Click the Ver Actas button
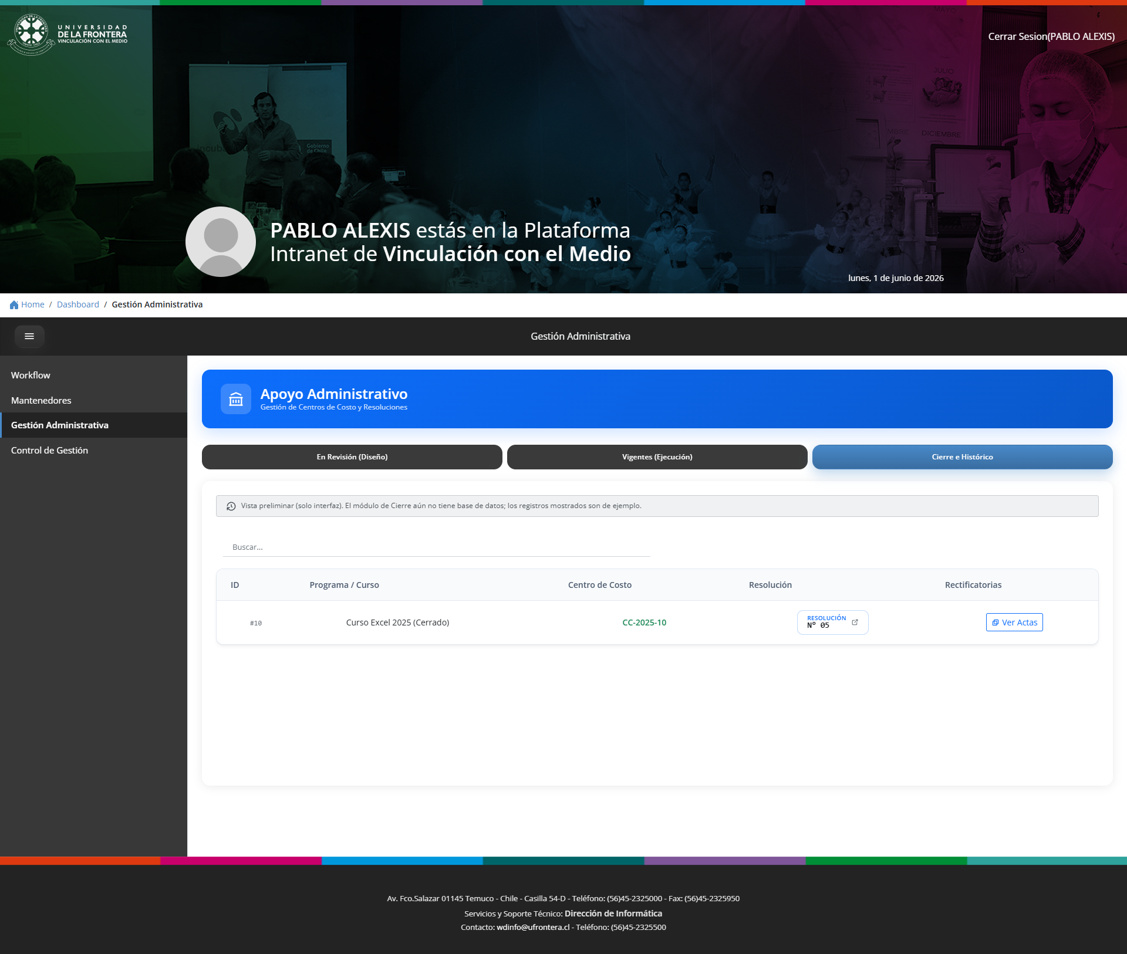Viewport: 1127px width, 954px height. [x=1014, y=623]
